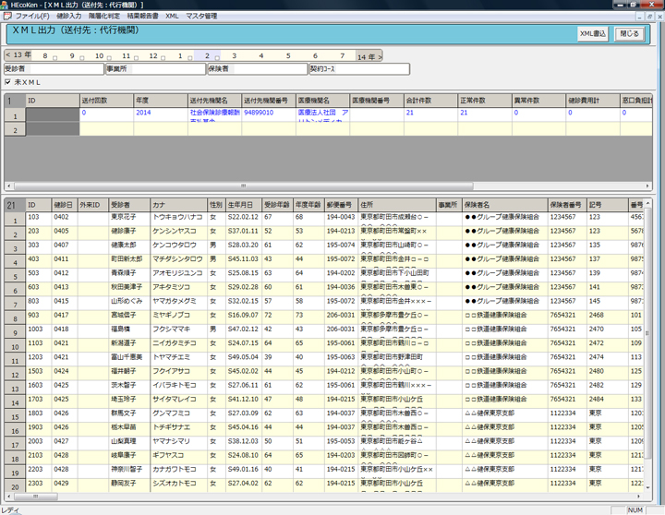Click the 閉じる button

click(x=629, y=34)
